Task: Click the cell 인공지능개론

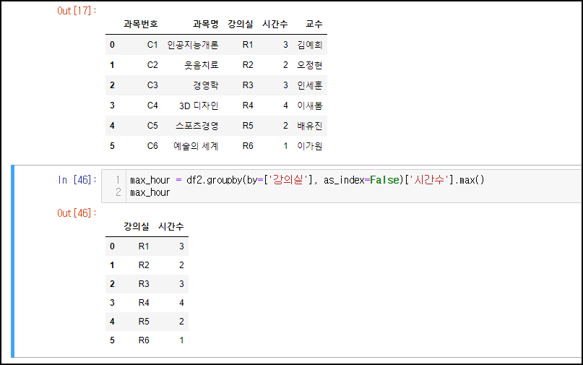Action: click(x=193, y=45)
